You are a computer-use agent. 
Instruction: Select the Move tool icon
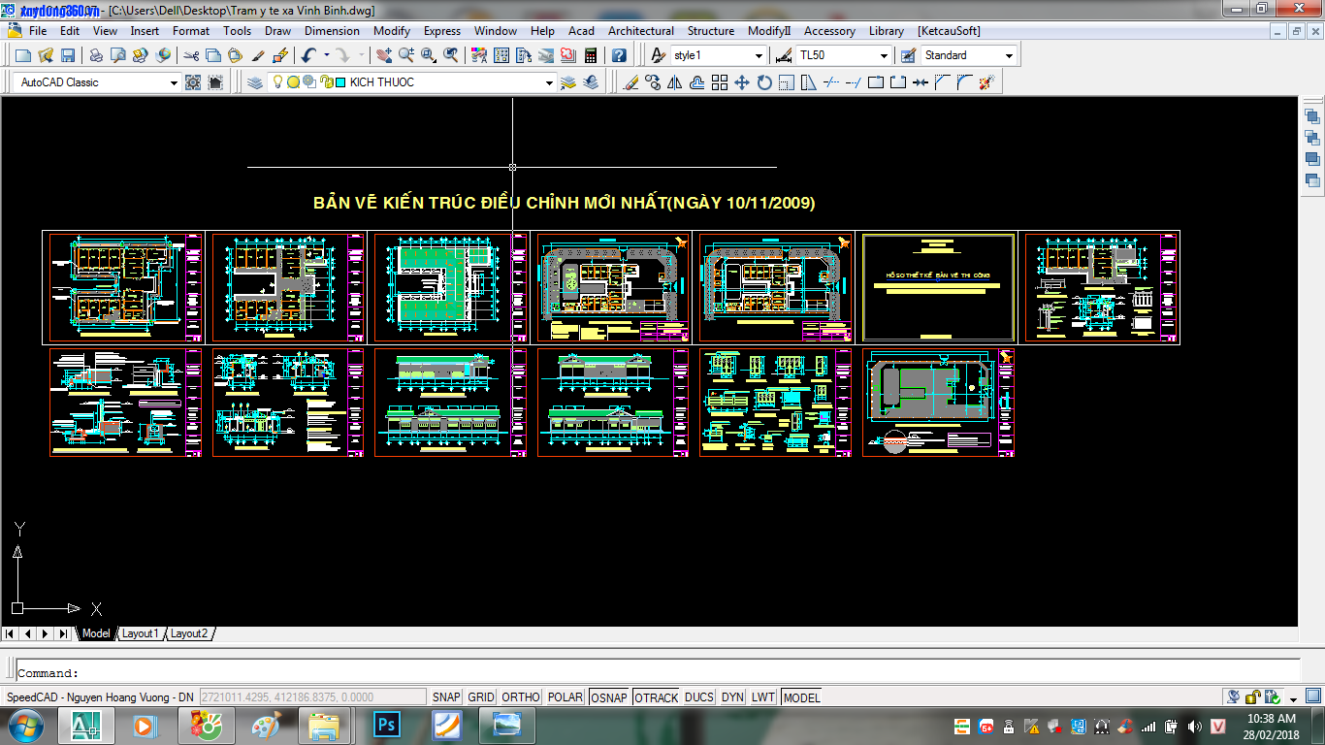click(x=742, y=82)
